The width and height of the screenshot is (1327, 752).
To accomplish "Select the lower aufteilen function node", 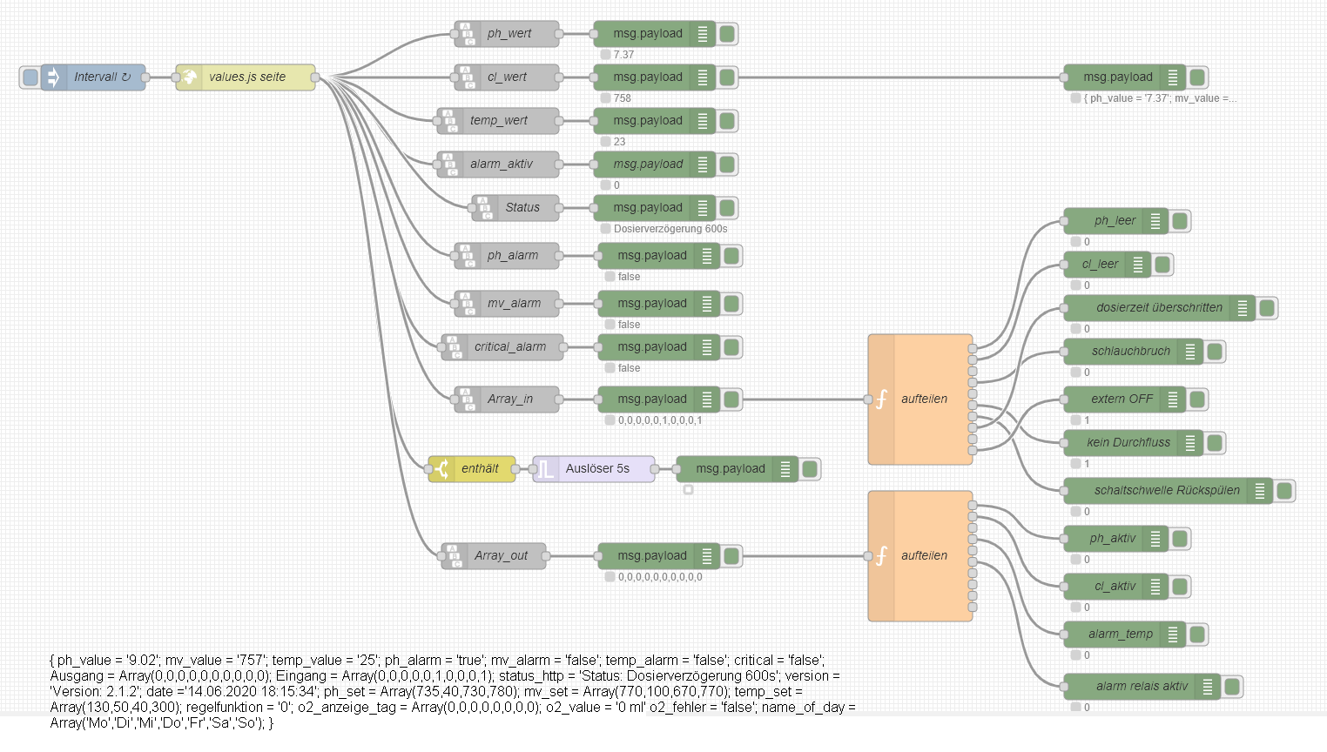I will 920,556.
